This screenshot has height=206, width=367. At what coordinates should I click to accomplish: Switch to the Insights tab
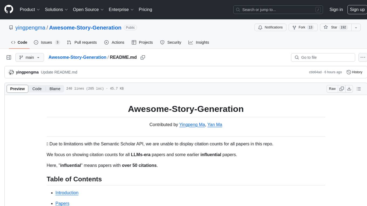(x=199, y=42)
